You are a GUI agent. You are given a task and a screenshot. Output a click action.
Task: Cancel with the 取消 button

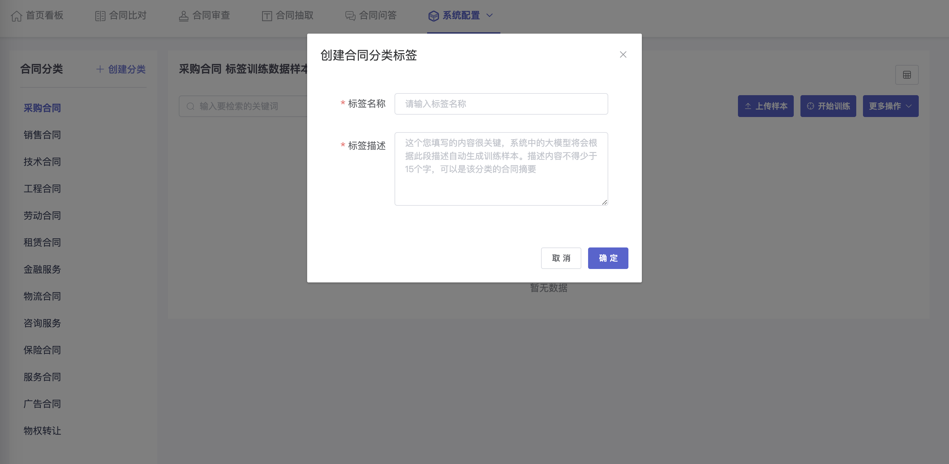(x=561, y=258)
